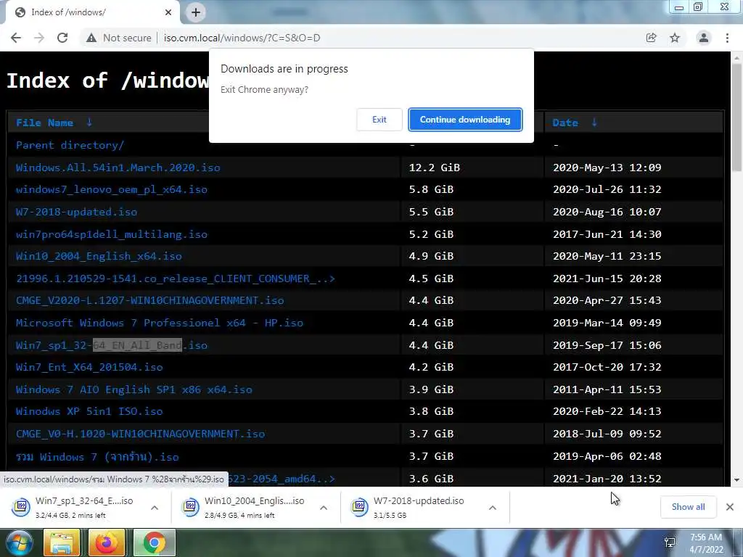Click Windows 7 AIO English SP1 x86 x64.iso
Screen dimensions: 743x557
[134, 389]
